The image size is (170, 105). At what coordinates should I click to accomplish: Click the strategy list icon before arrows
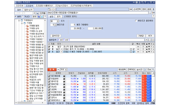[x=49, y=9]
